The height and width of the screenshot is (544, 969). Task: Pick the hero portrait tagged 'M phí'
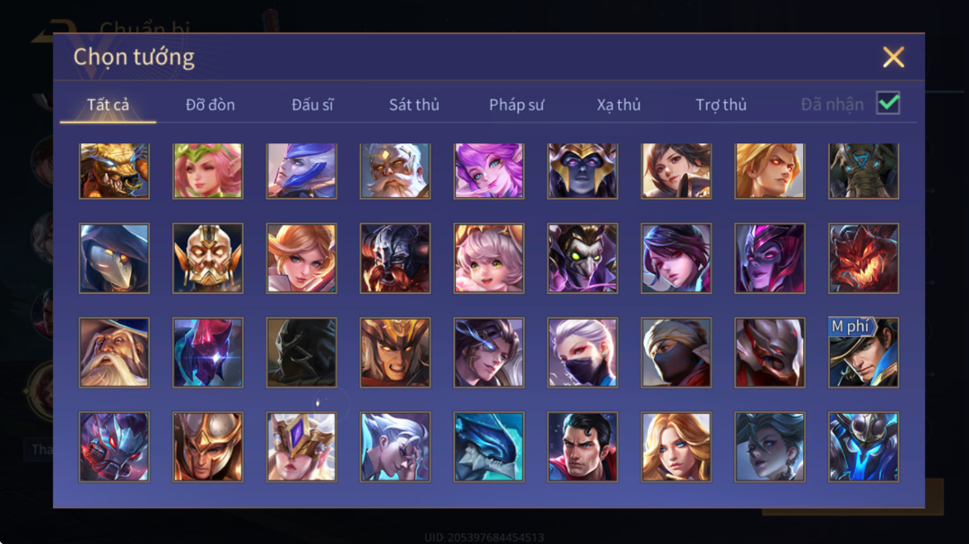point(863,352)
